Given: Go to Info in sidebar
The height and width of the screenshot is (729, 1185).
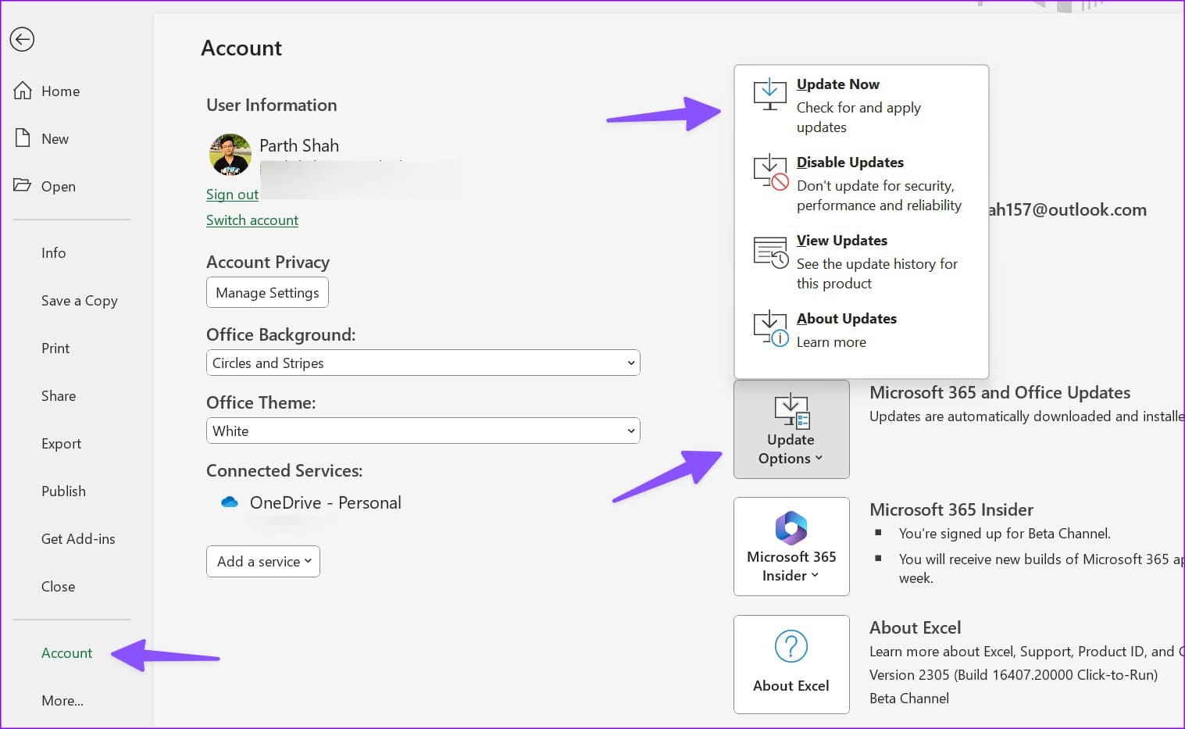Looking at the screenshot, I should [x=54, y=252].
